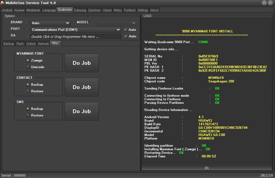The width and height of the screenshot is (275, 178).
Task: Click the serial number 0x05C078A9 in logs
Action: [x=208, y=56]
